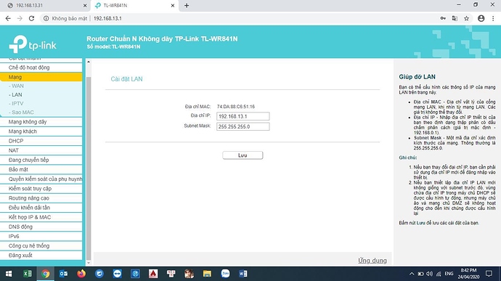
Task: Close the 192.168.13.31 tab
Action: tap(85, 5)
